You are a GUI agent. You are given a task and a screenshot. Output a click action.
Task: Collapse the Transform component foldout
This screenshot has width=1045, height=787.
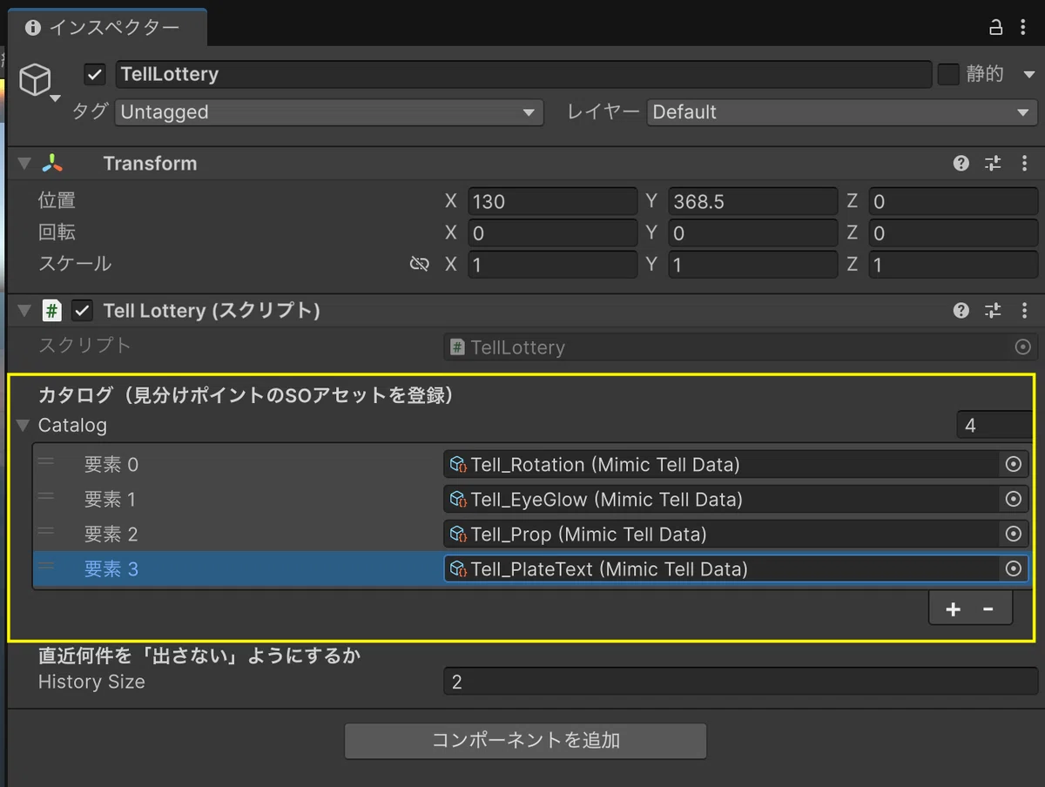click(x=24, y=164)
